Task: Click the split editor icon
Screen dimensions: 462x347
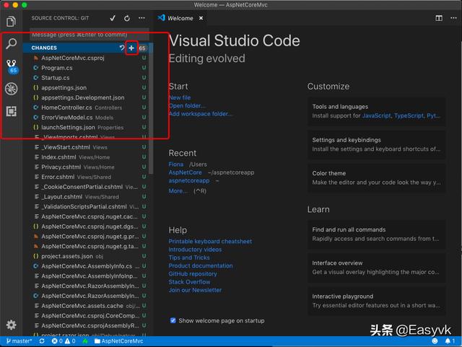Action: click(439, 18)
